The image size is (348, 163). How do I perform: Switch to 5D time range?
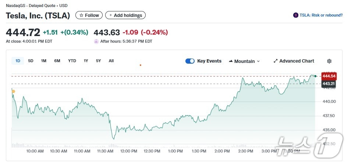(31, 61)
